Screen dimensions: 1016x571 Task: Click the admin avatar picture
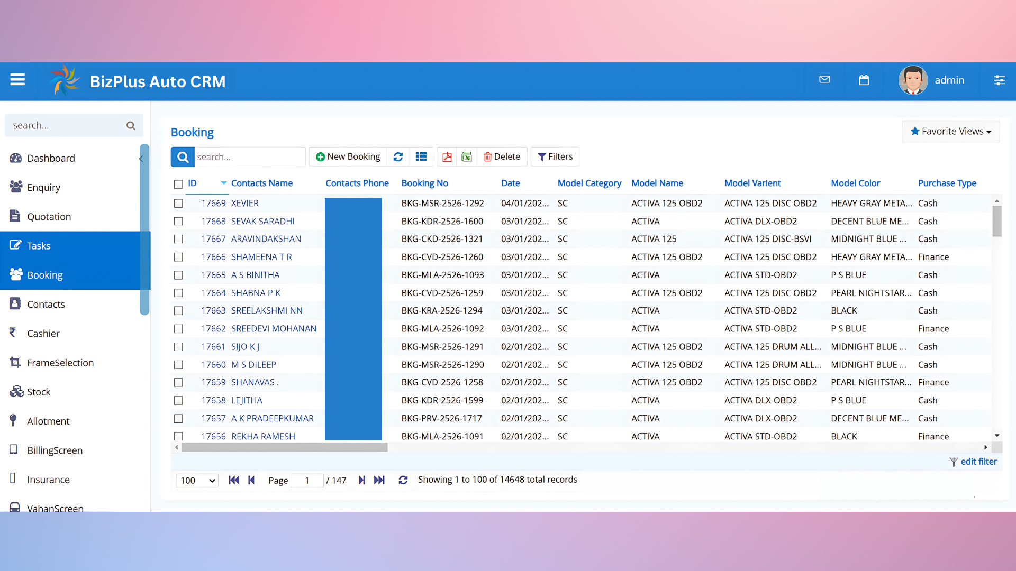(x=913, y=80)
